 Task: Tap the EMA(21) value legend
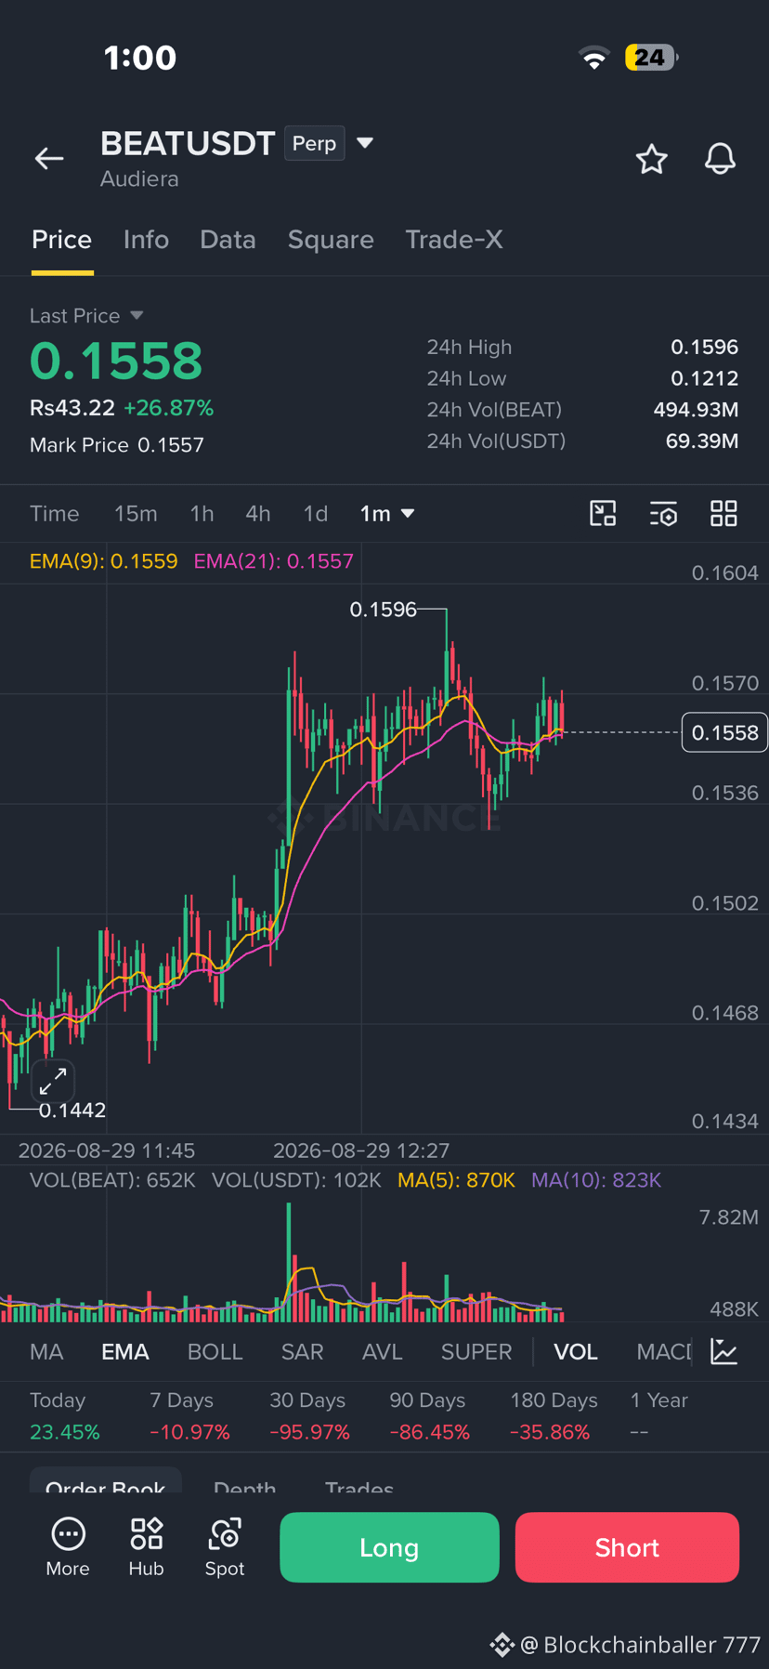click(x=273, y=561)
